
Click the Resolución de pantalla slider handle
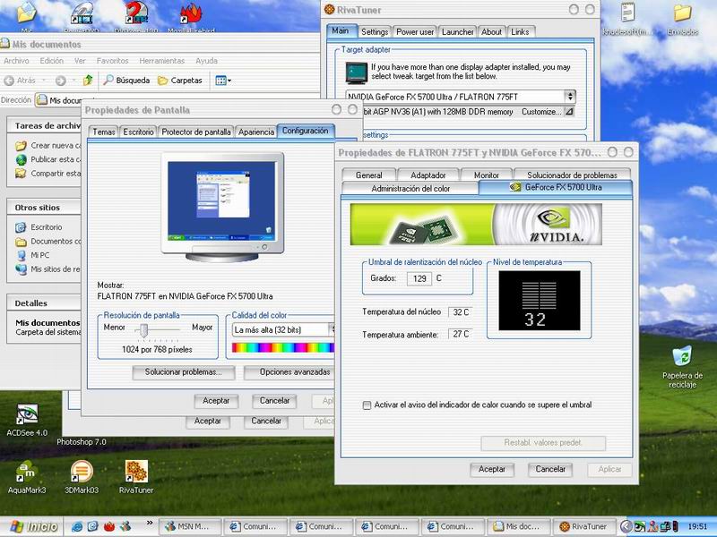(x=143, y=329)
